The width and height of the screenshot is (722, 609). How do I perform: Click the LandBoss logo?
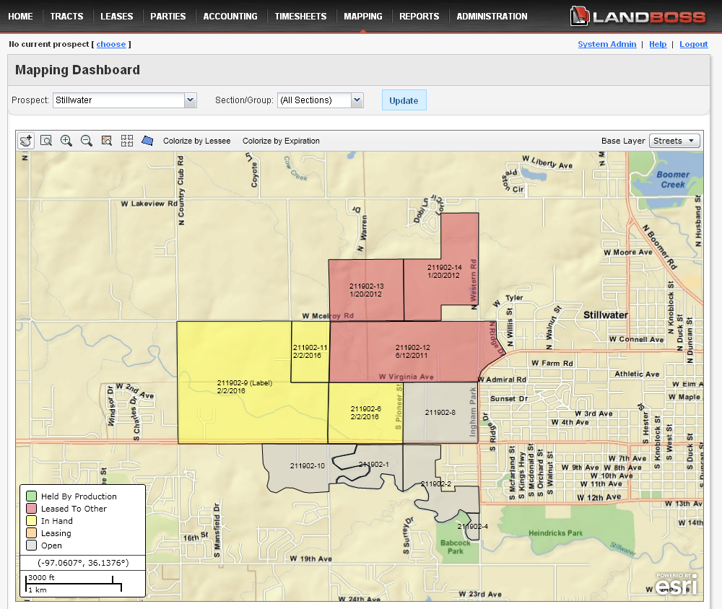[638, 16]
